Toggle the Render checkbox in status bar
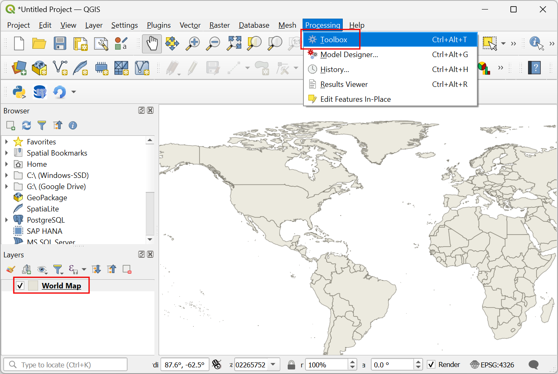The width and height of the screenshot is (558, 374). click(x=431, y=364)
